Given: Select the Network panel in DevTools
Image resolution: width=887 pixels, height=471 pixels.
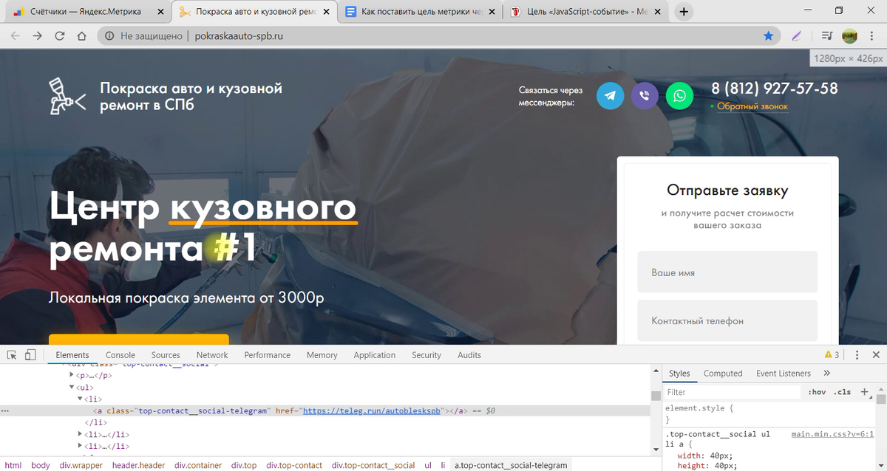Looking at the screenshot, I should tap(211, 354).
